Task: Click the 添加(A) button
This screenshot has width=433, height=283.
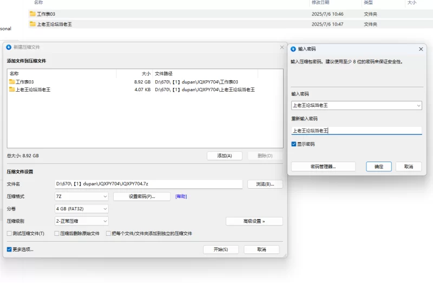Action: click(x=225, y=156)
